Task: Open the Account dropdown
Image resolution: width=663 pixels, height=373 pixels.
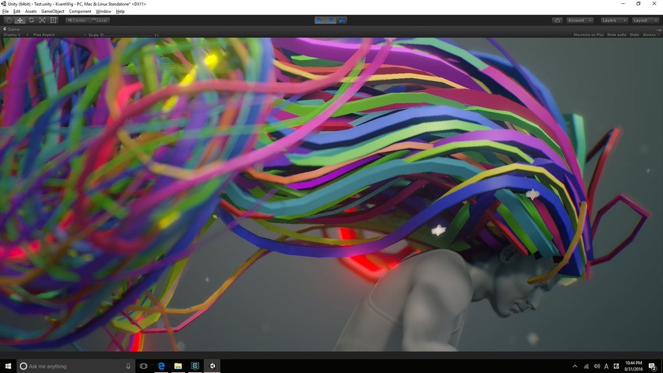Action: [x=579, y=20]
